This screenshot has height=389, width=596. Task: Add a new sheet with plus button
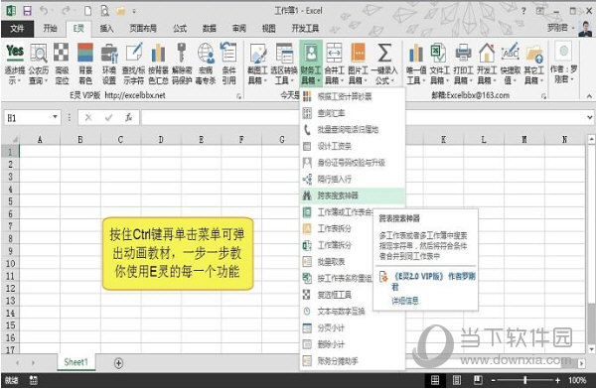(118, 363)
